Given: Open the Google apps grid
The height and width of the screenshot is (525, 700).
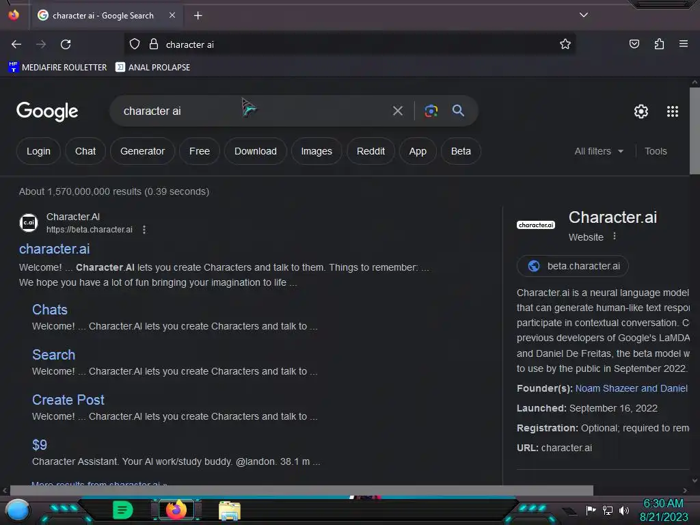Looking at the screenshot, I should (673, 111).
